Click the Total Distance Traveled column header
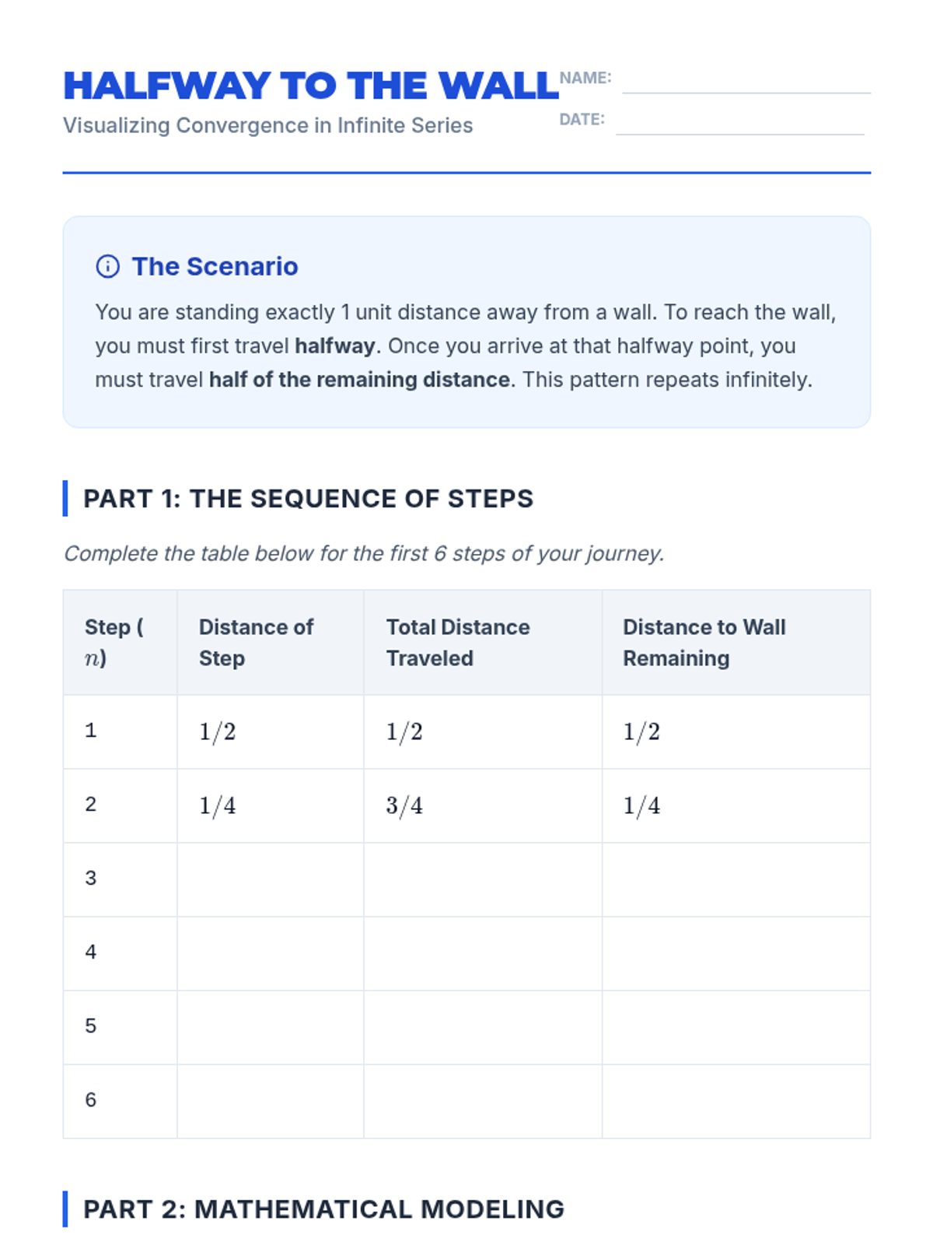The width and height of the screenshot is (933, 1245). coord(457,642)
